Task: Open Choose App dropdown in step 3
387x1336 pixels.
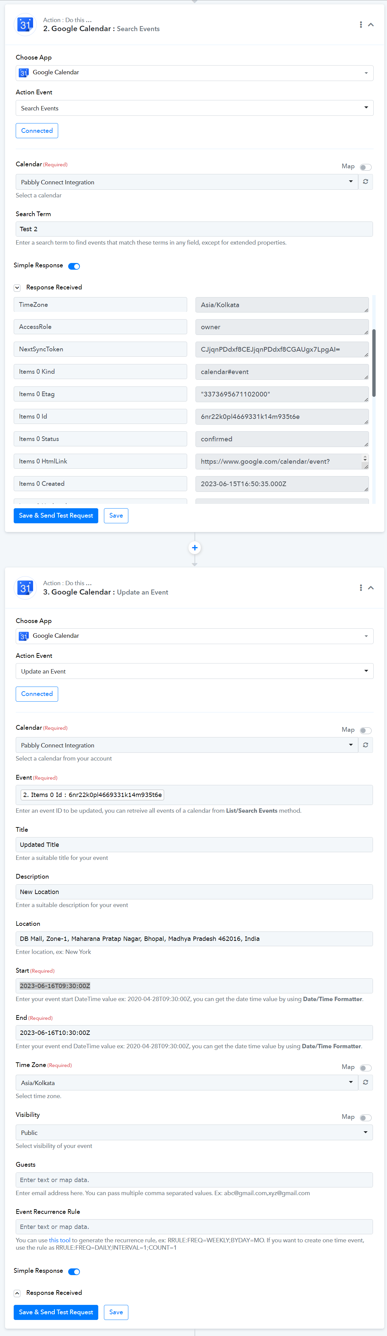Action: [194, 636]
